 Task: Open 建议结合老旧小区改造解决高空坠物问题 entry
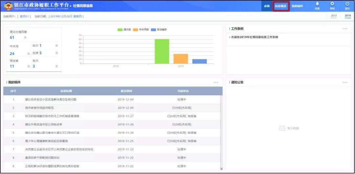51,99
